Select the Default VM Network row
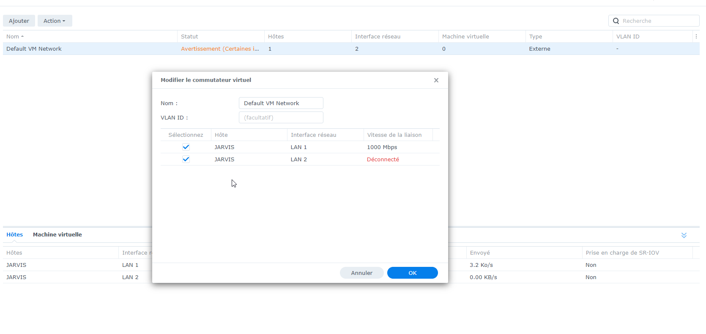 (x=34, y=49)
